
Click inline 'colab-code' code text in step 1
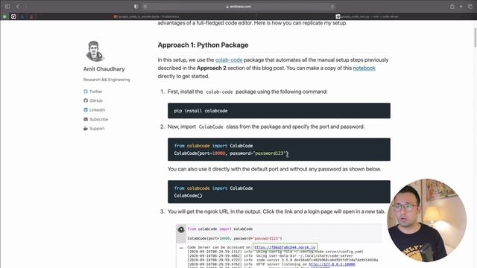click(219, 92)
